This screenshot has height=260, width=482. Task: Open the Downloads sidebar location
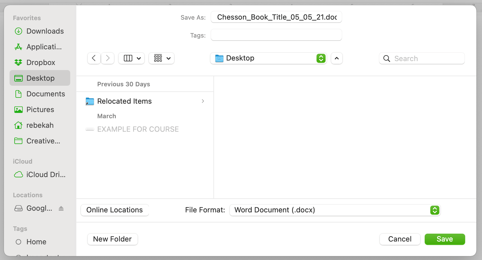45,31
